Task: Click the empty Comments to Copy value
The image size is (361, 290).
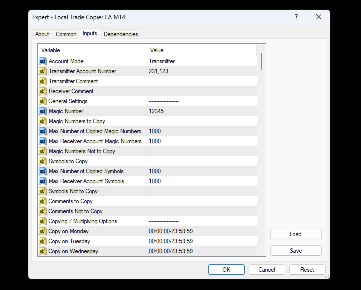Action: point(202,201)
